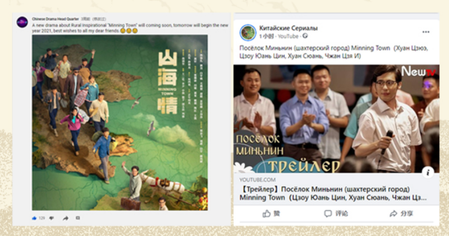This screenshot has width=449, height=236.
Task: Click the thumbs-down dislike icon
Action: 52,218
